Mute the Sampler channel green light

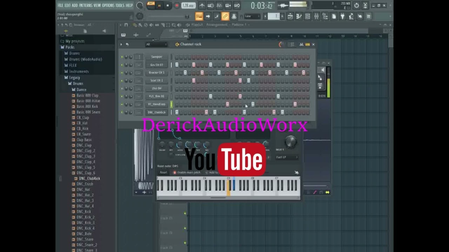coord(122,57)
